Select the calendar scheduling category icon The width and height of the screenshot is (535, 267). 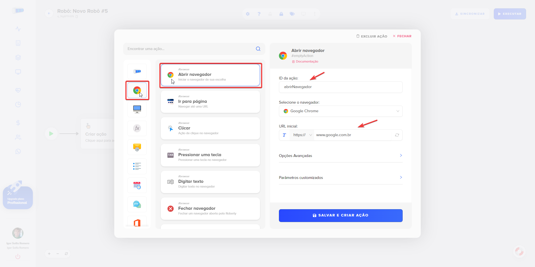pyautogui.click(x=137, y=185)
